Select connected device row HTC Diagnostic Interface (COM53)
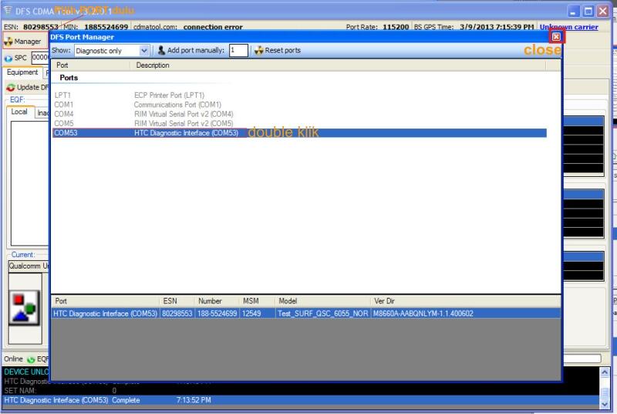The height and width of the screenshot is (414, 617). tap(305, 313)
